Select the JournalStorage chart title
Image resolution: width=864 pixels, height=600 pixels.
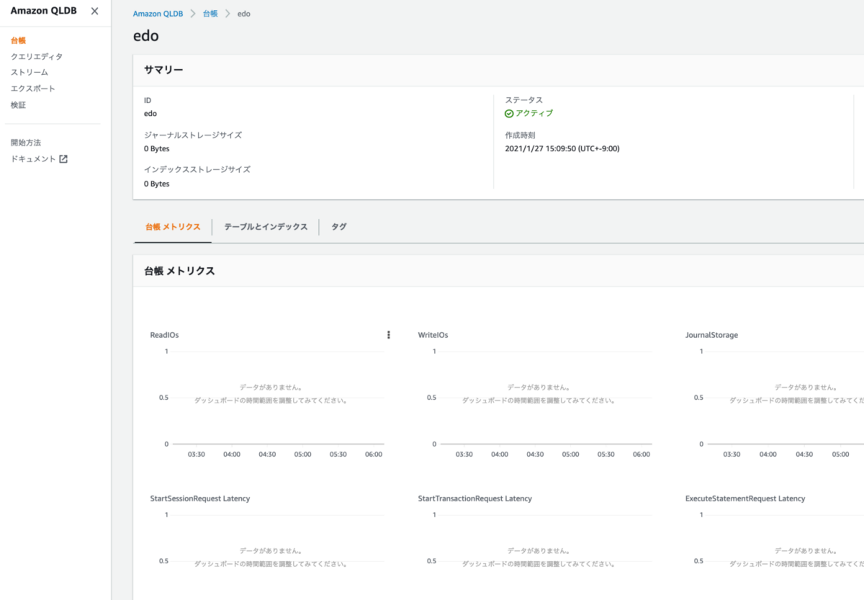(x=711, y=335)
